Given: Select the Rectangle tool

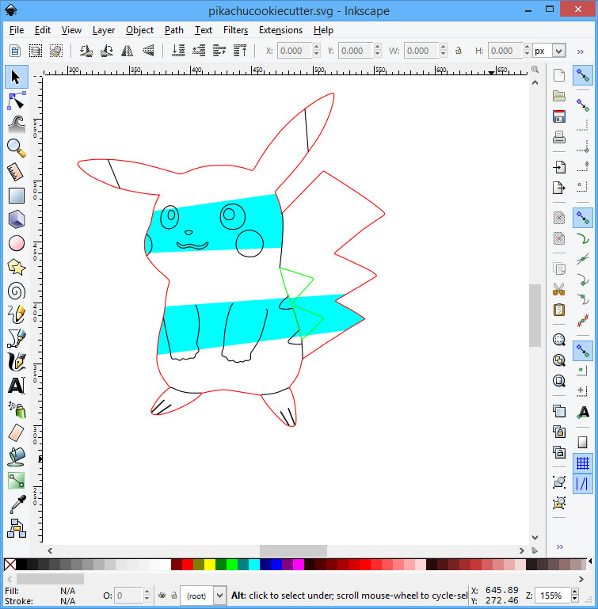Looking at the screenshot, I should point(17,196).
